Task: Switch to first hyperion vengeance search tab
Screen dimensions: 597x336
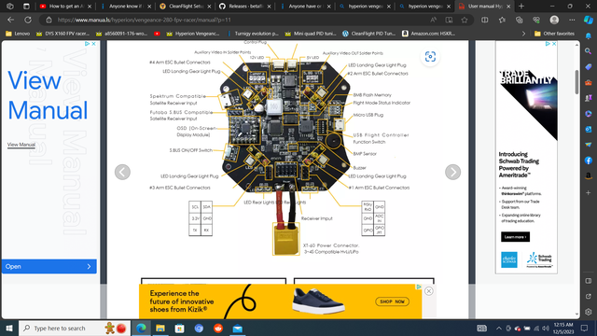Action: click(x=365, y=7)
